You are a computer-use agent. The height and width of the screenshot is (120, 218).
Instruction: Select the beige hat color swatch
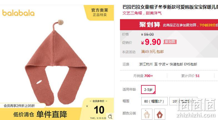[x=147, y=114]
